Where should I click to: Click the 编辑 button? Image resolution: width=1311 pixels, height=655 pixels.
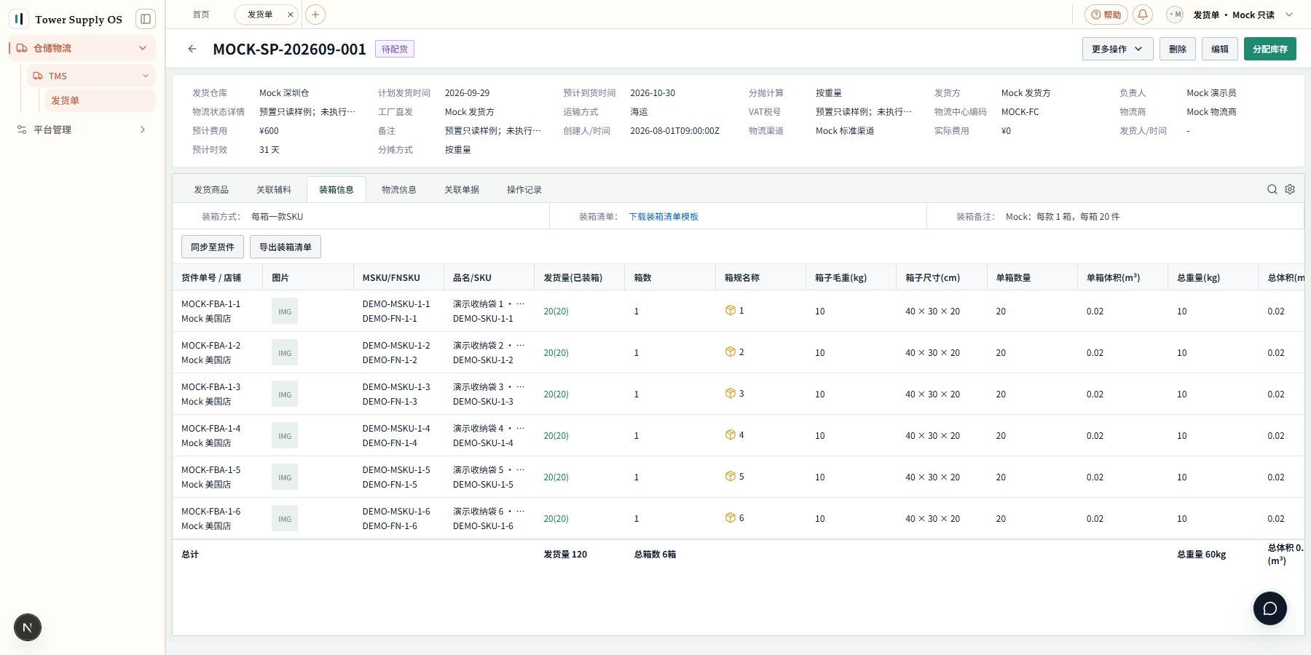1220,49
